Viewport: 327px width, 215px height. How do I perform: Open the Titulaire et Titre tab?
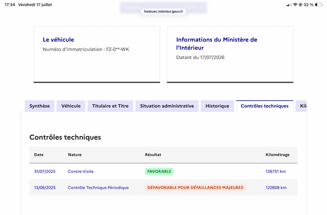pos(110,106)
